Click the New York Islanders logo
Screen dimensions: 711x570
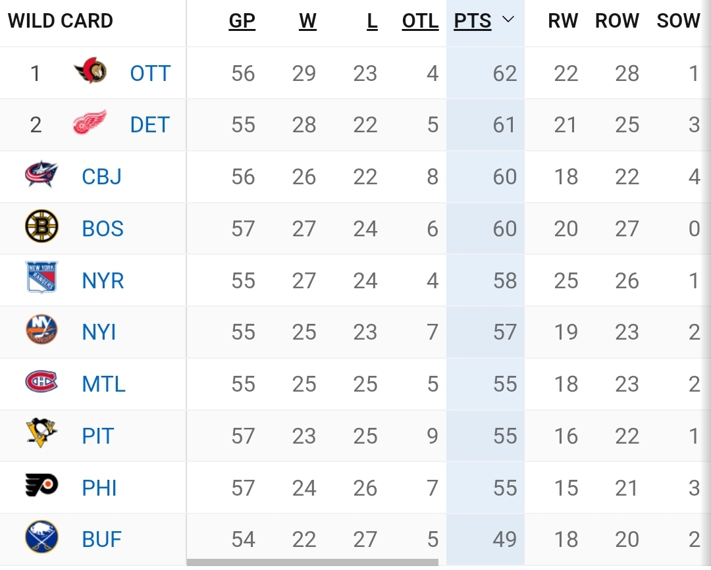coord(41,331)
